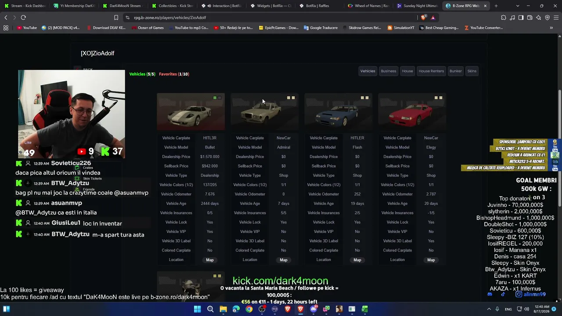This screenshot has width=562, height=316.
Task: Click the Admiral vehicle color squares
Action: [291, 98]
